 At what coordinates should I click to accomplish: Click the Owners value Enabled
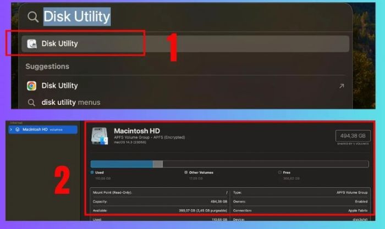[361, 202]
